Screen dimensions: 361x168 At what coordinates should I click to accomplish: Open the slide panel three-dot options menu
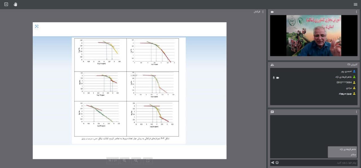click(x=263, y=12)
